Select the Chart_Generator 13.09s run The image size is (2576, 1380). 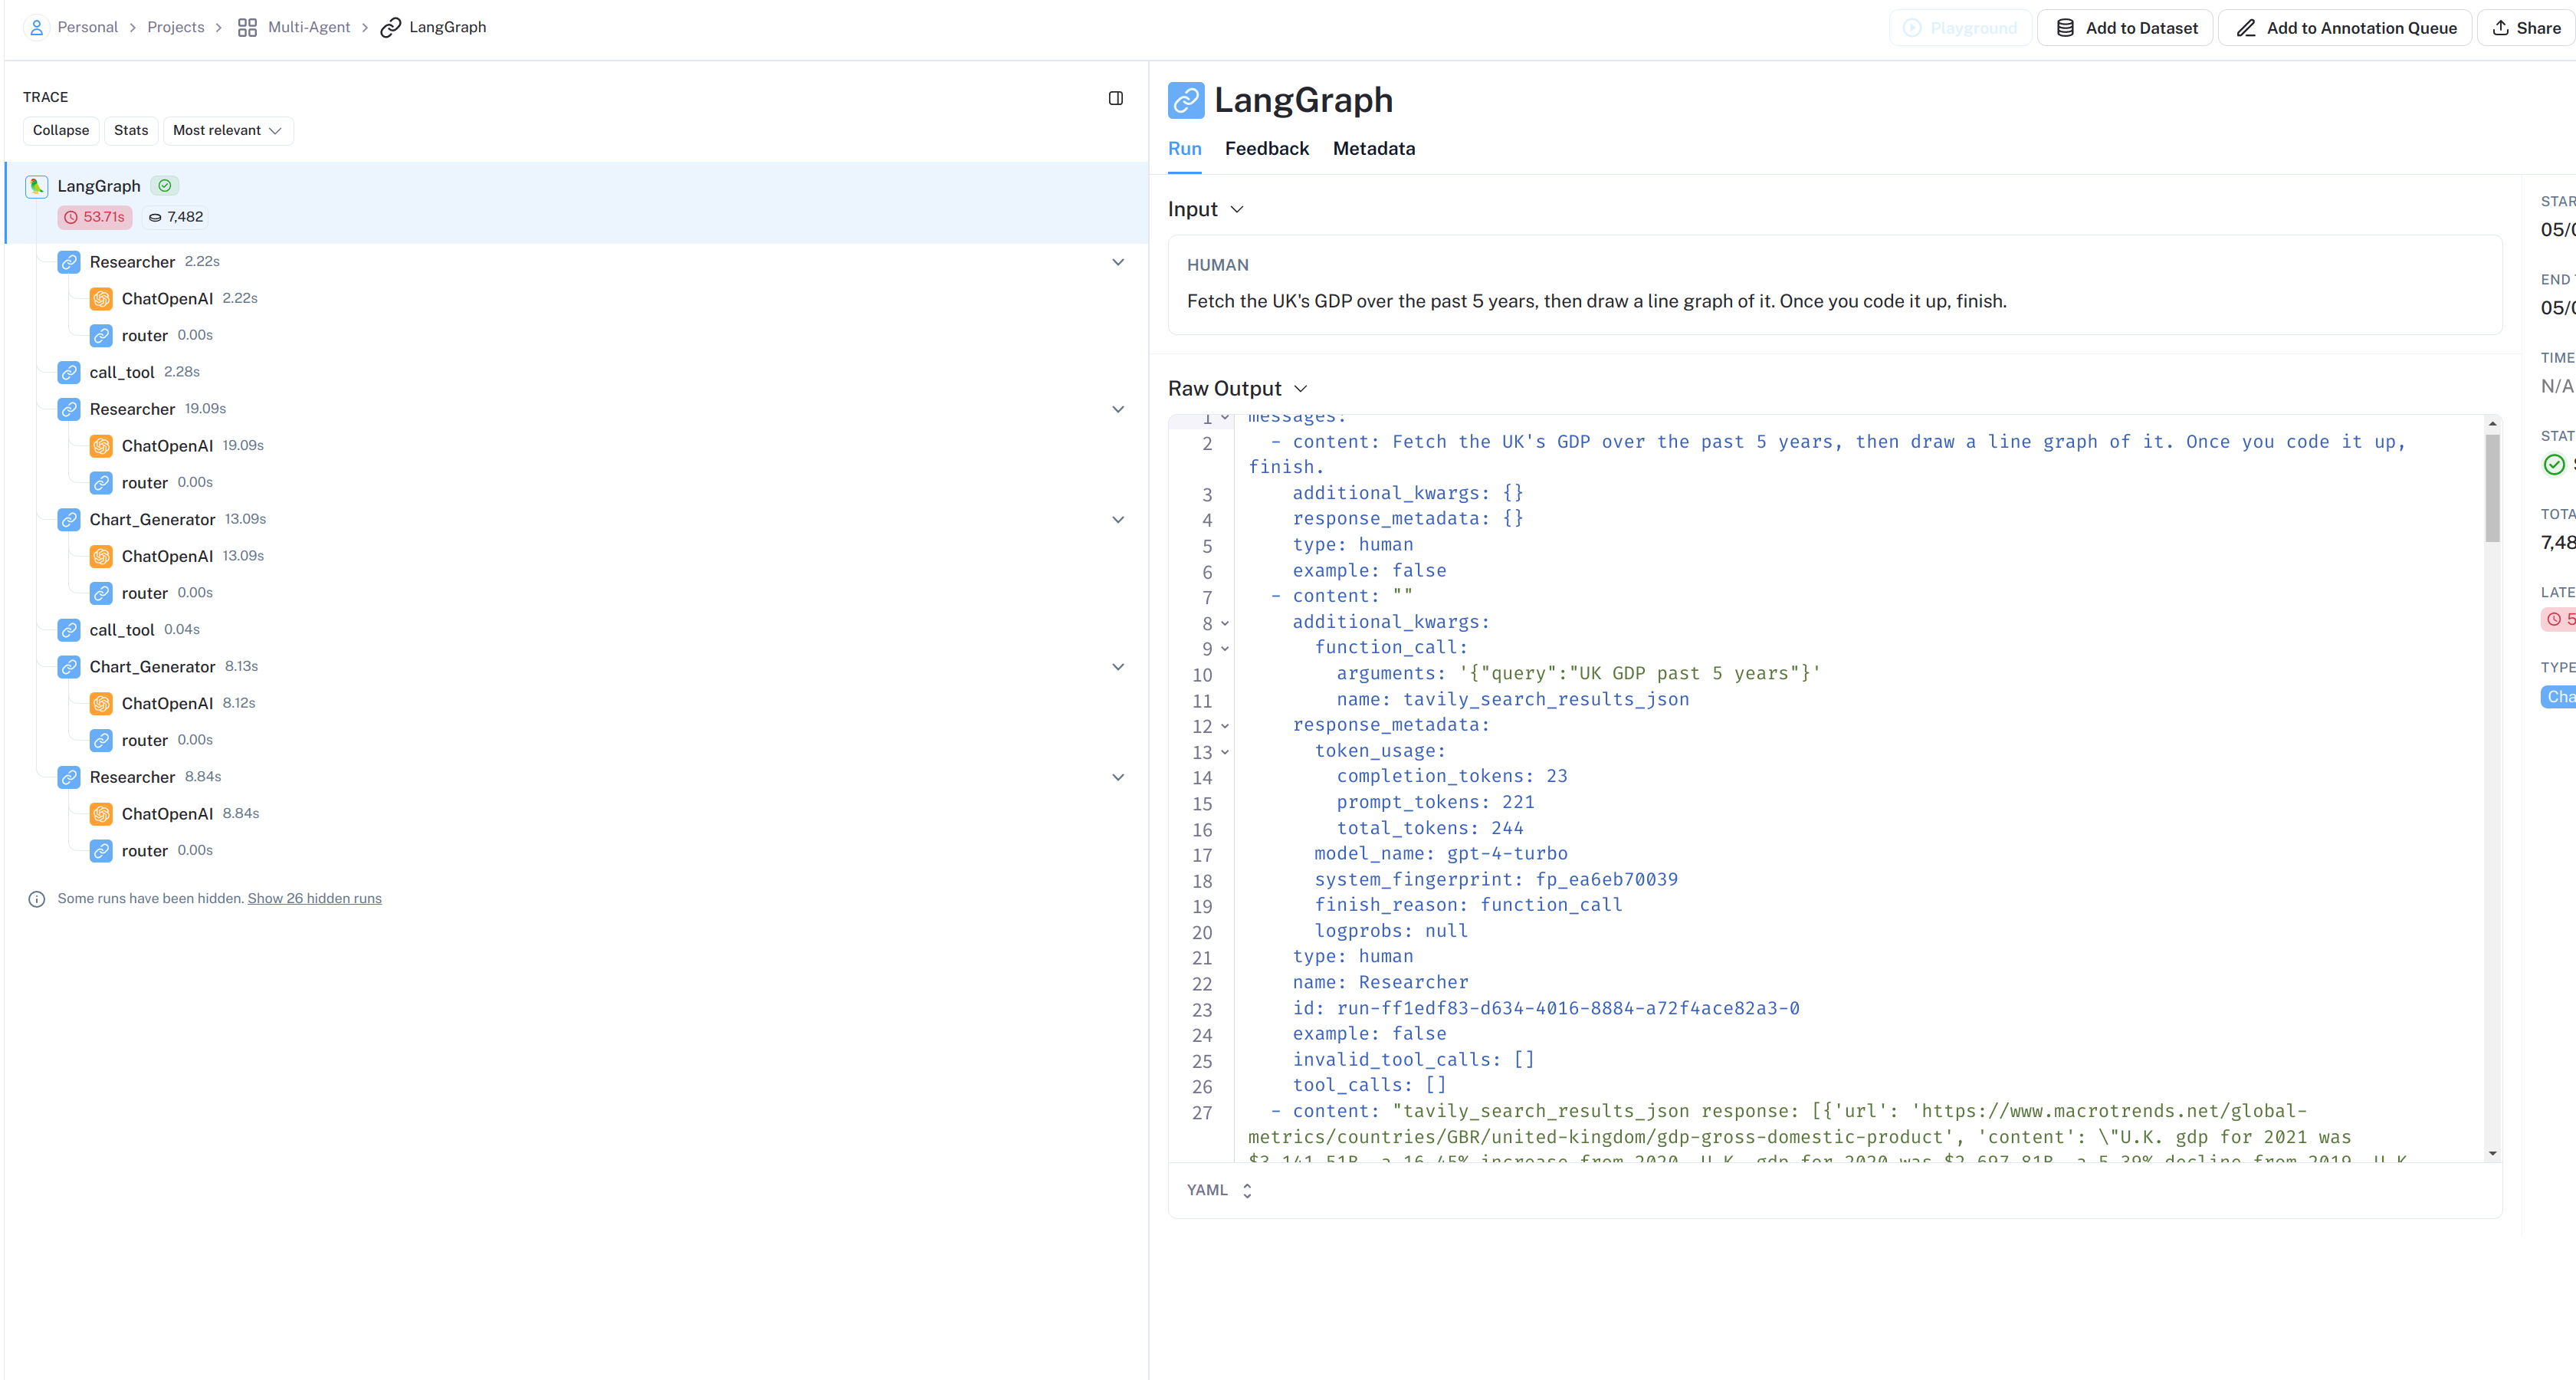(152, 519)
